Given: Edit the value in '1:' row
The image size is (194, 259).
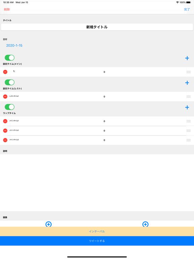Looking at the screenshot, I should (104, 72).
